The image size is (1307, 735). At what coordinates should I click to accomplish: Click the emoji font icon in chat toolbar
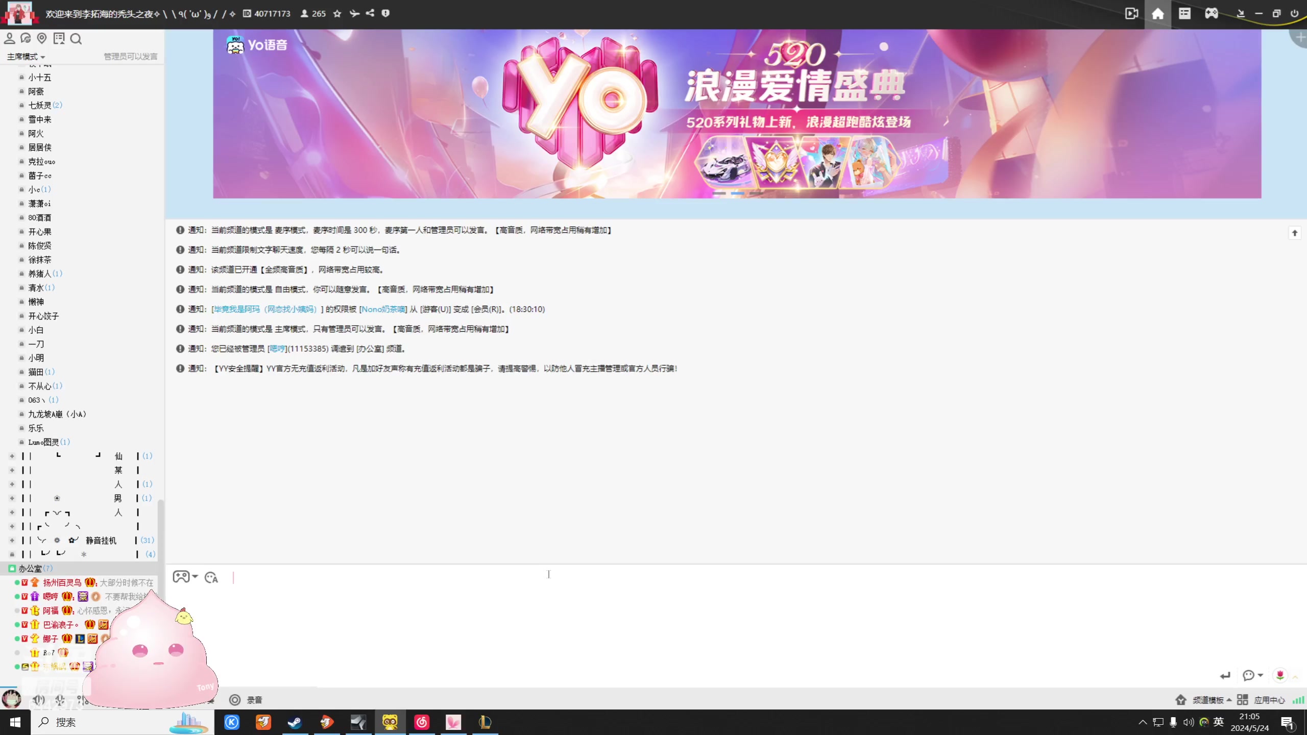point(211,577)
